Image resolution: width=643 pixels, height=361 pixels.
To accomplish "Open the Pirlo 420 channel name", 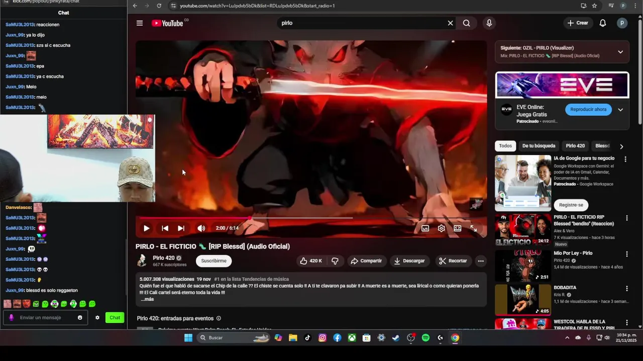I will pyautogui.click(x=164, y=258).
